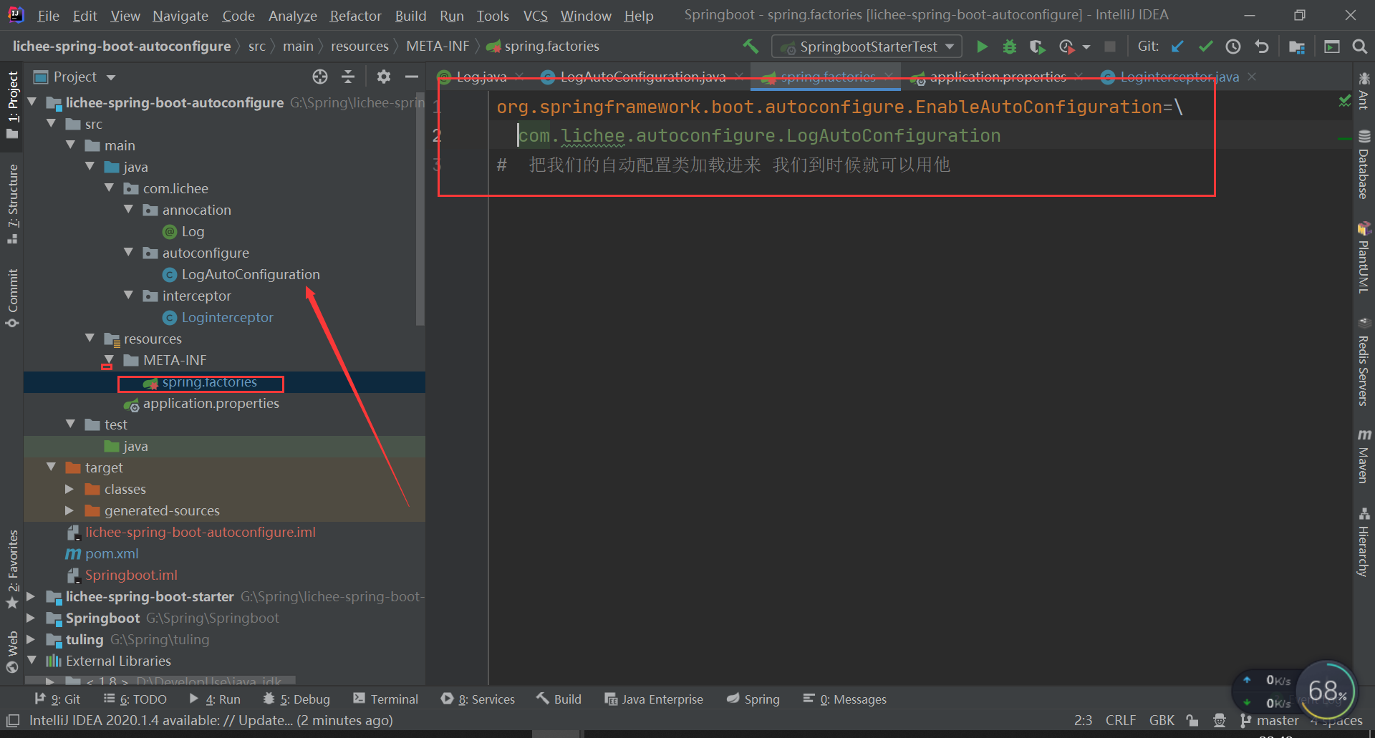Open Project view mode dropdown
This screenshot has height=738, width=1375.
click(x=110, y=77)
